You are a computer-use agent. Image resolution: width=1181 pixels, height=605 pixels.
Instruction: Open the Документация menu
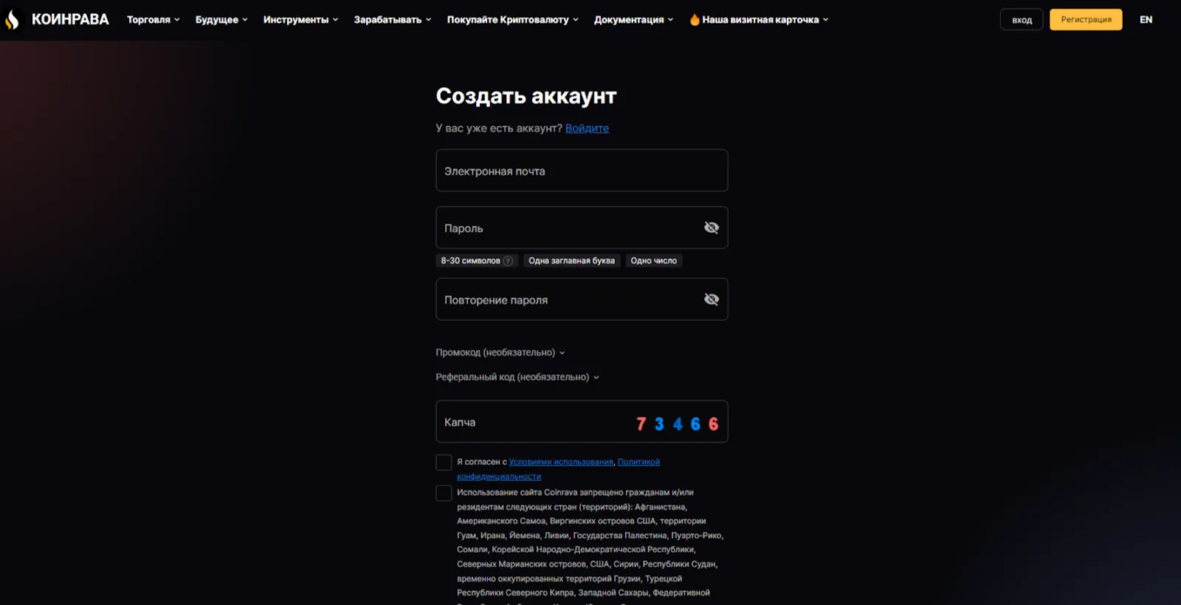tap(634, 20)
